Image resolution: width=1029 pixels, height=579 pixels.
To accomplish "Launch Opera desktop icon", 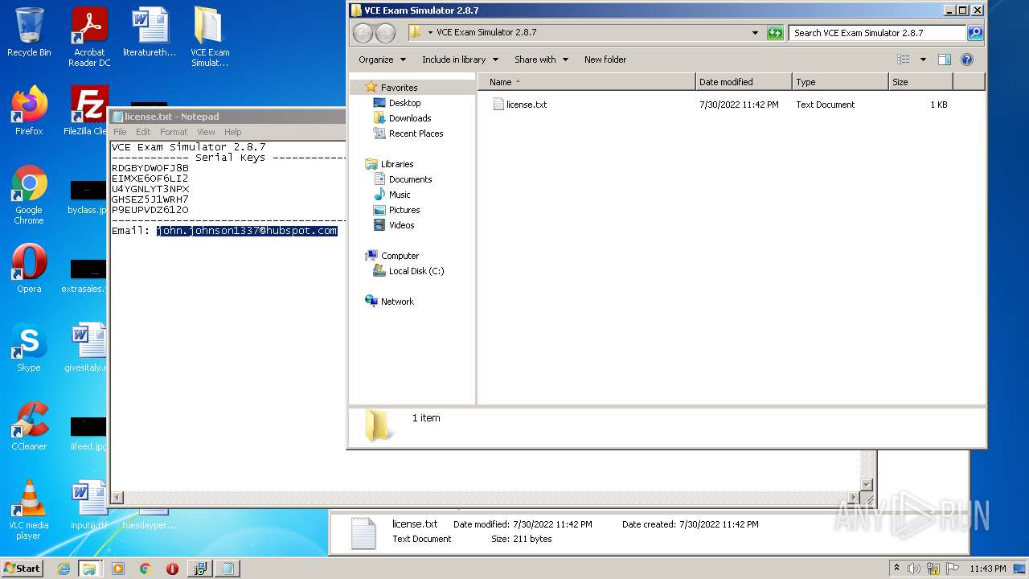I will point(29,269).
